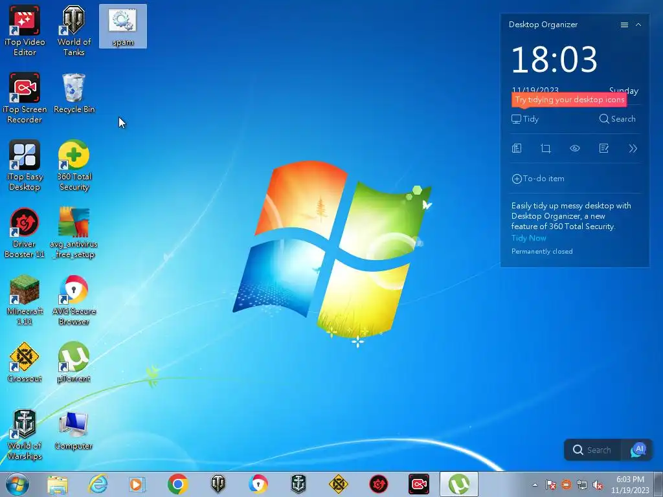
Task: Show hidden system tray icons
Action: point(535,485)
